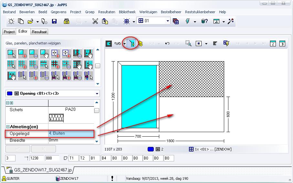
Task: Click the input field containing 888
Action: tap(52, 158)
